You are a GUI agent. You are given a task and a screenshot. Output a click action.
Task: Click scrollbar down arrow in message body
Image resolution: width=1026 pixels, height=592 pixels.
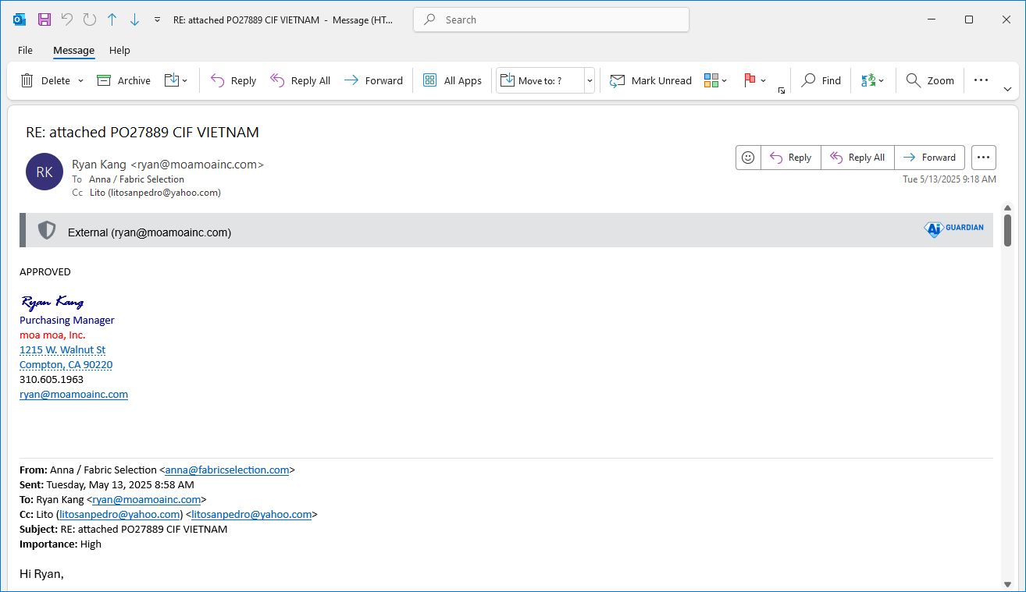[x=1007, y=584]
